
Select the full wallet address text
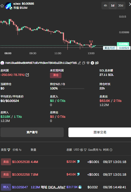pos(41,63)
